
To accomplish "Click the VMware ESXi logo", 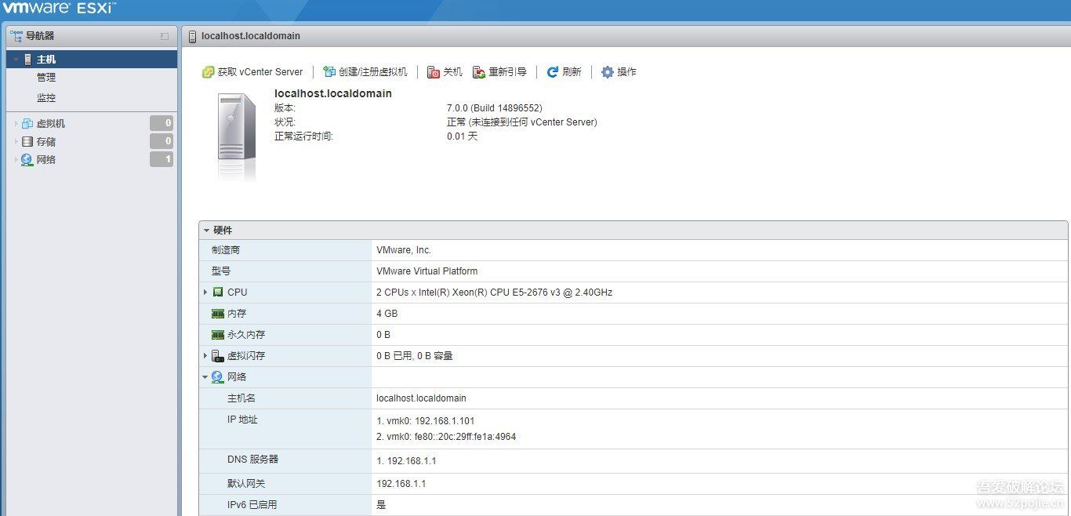I will [x=60, y=9].
